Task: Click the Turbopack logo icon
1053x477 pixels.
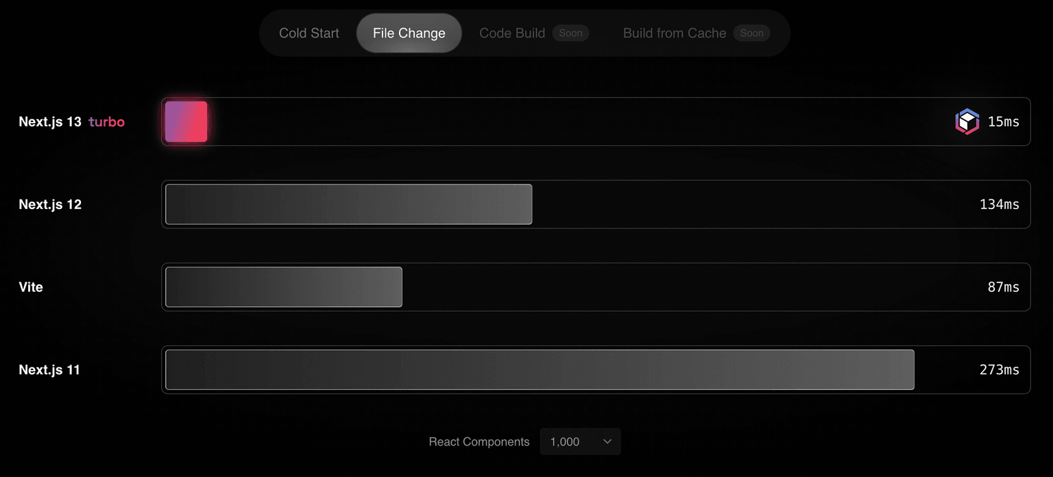Action: coord(967,122)
